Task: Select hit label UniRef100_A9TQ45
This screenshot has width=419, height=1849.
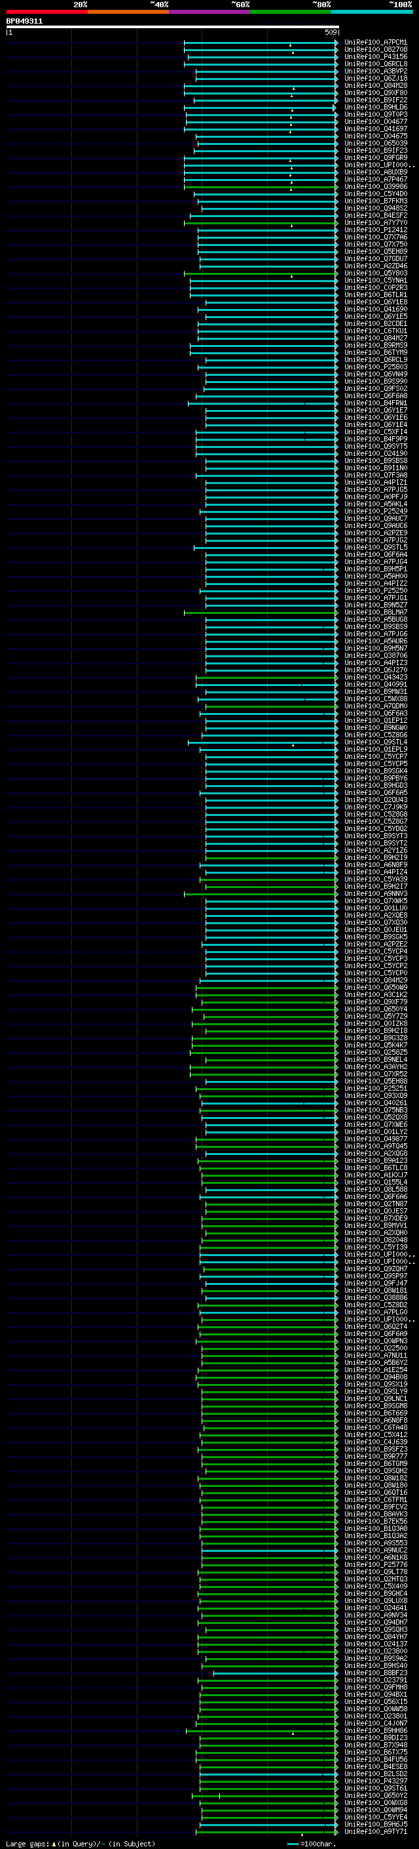Action: (x=376, y=1147)
